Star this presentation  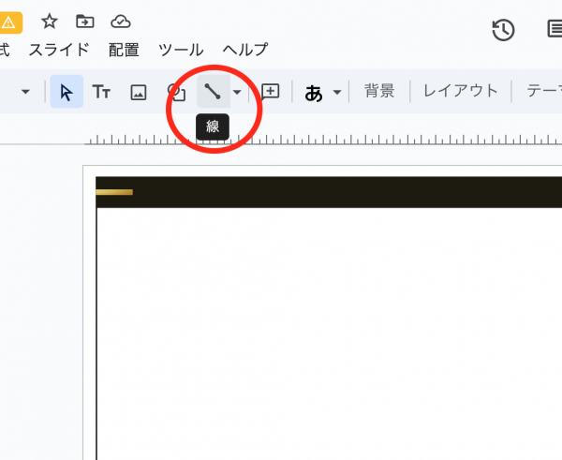(x=50, y=21)
